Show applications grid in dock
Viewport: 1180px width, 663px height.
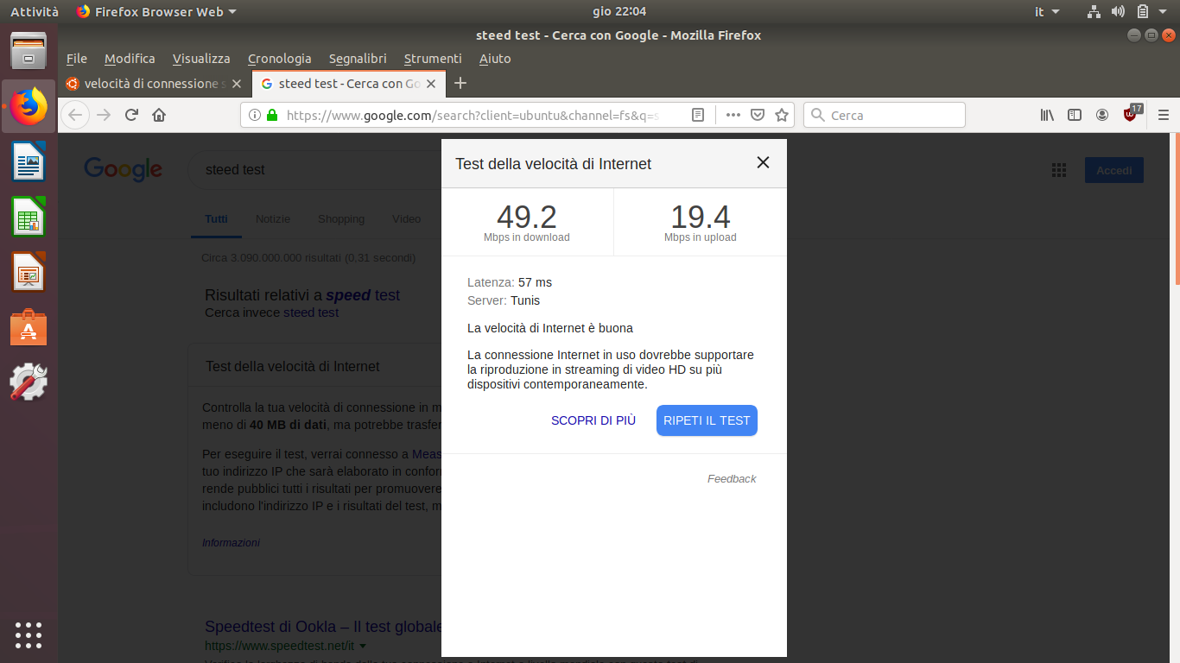tap(29, 635)
